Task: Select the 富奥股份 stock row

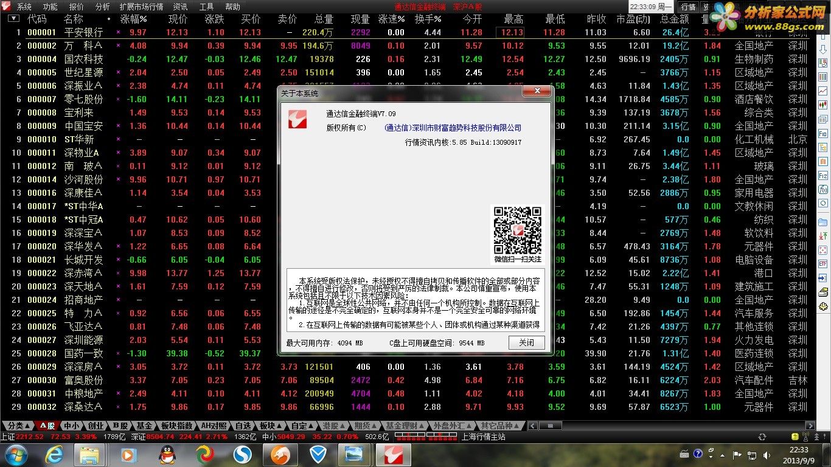Action: coord(408,380)
